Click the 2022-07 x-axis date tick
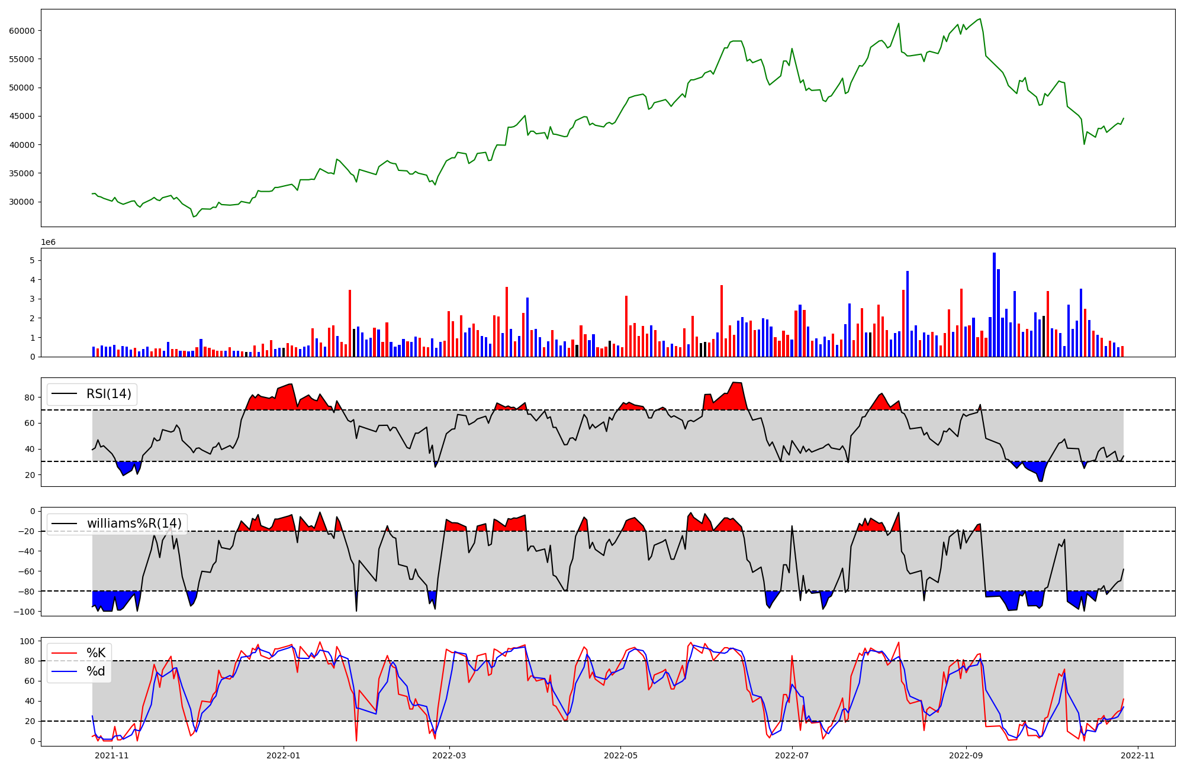1184x769 pixels. pos(792,755)
